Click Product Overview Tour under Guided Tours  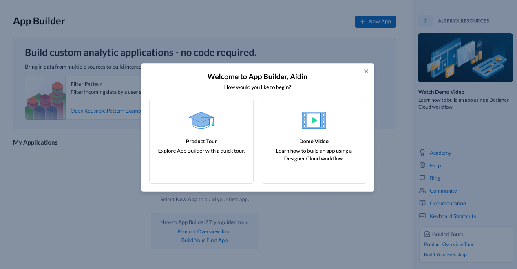pyautogui.click(x=449, y=245)
